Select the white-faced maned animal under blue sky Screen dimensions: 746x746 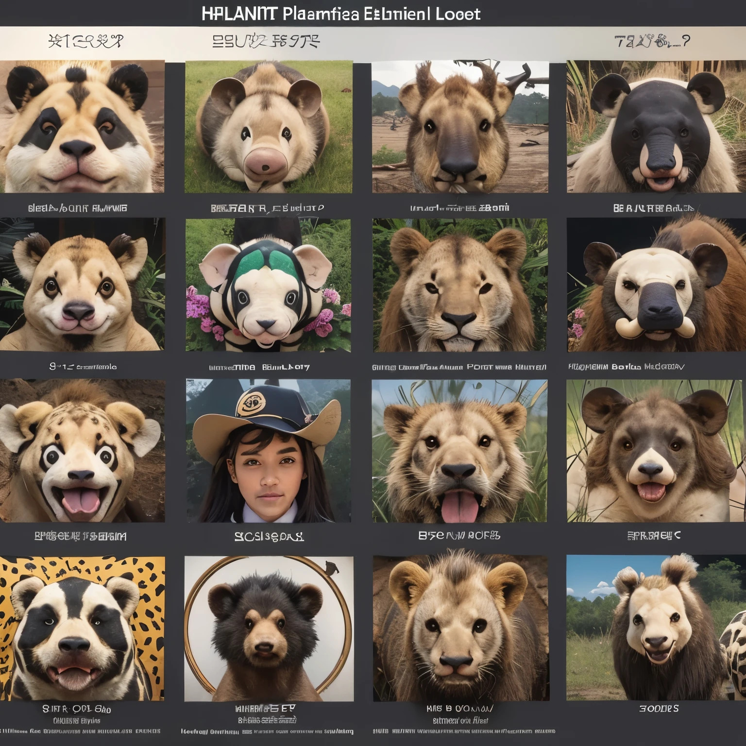[x=656, y=628]
